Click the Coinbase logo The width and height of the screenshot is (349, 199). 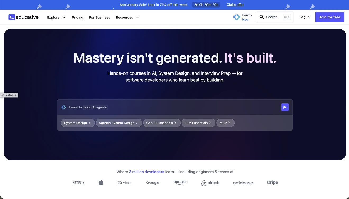(243, 183)
